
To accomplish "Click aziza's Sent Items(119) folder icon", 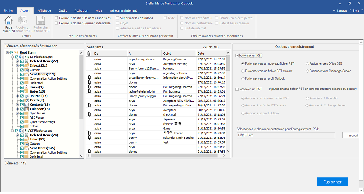I will click(x=26, y=74).
